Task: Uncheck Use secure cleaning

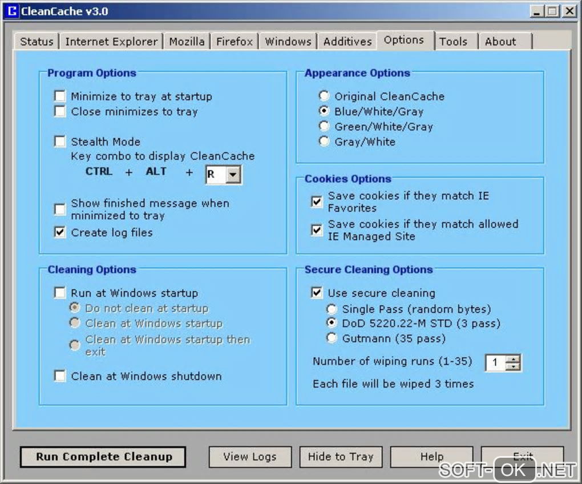Action: (317, 292)
